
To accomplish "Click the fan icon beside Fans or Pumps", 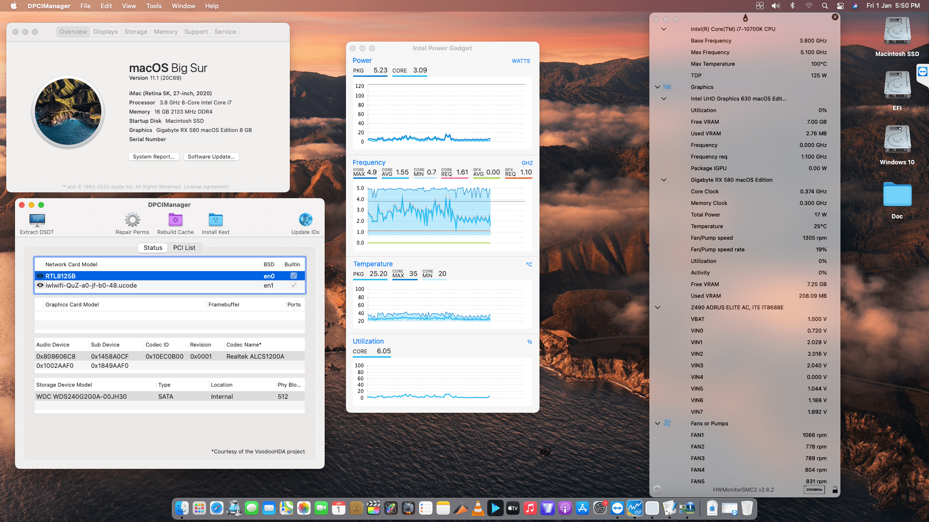I will coord(667,423).
